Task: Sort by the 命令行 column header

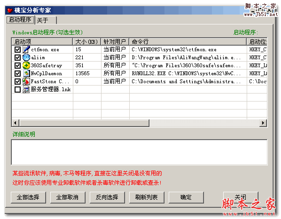Action: 188,41
